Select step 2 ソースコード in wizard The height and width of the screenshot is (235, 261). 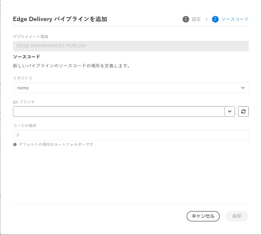(230, 19)
